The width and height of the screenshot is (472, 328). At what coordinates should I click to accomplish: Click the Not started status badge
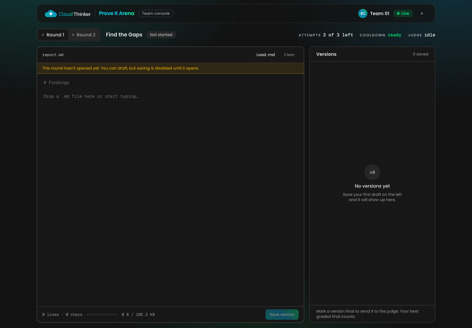161,35
